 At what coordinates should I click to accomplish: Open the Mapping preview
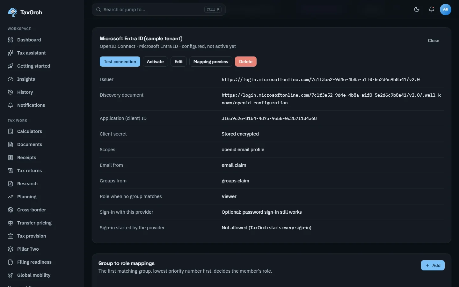(211, 62)
